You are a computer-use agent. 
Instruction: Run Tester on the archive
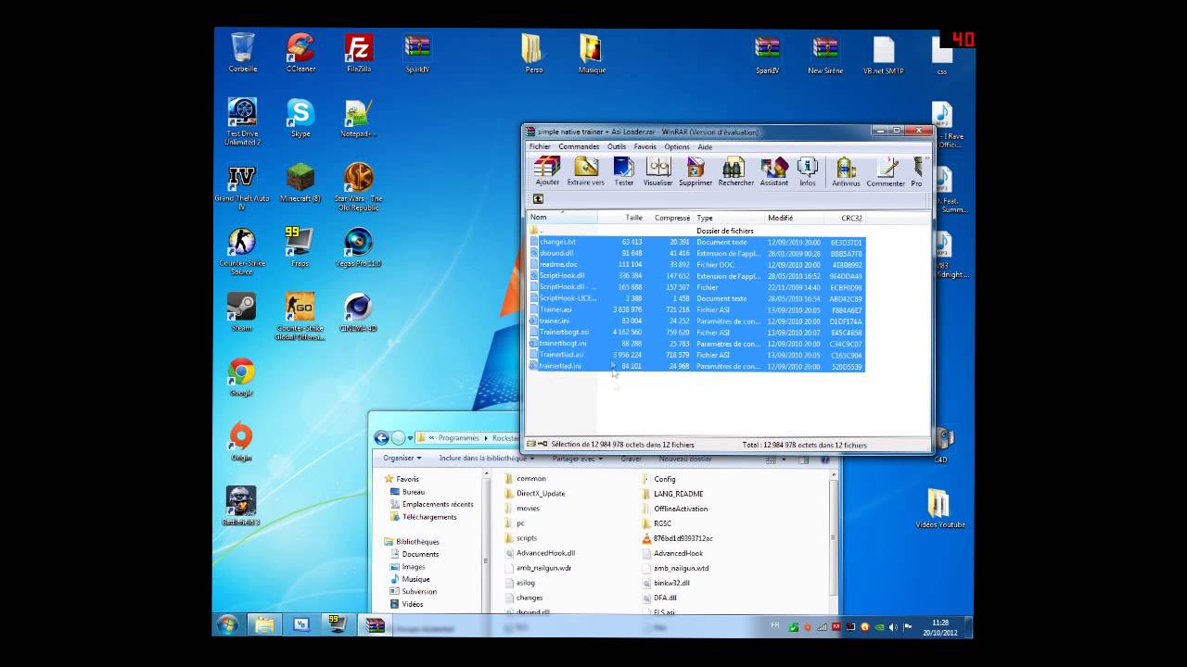[x=624, y=171]
